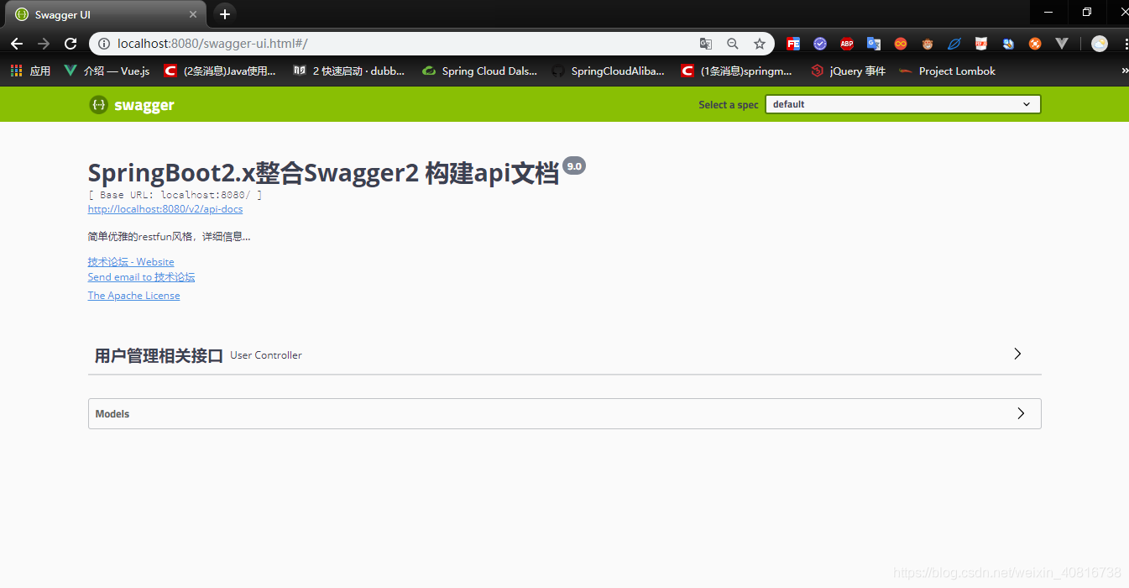Open (2条消息)Java使用 bookmark
This screenshot has height=588, width=1129.
220,71
